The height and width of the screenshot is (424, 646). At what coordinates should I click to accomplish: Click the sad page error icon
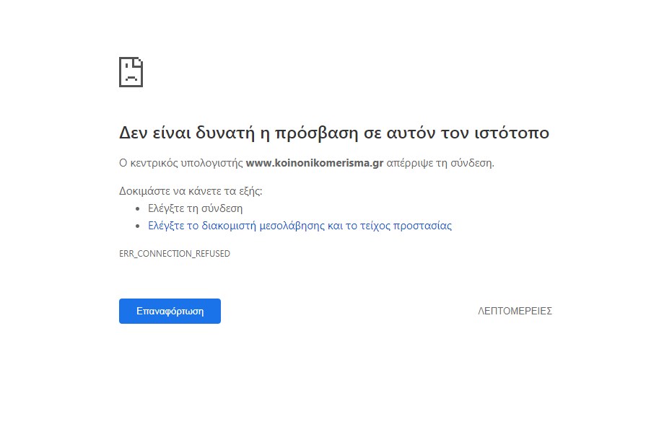[x=131, y=72]
